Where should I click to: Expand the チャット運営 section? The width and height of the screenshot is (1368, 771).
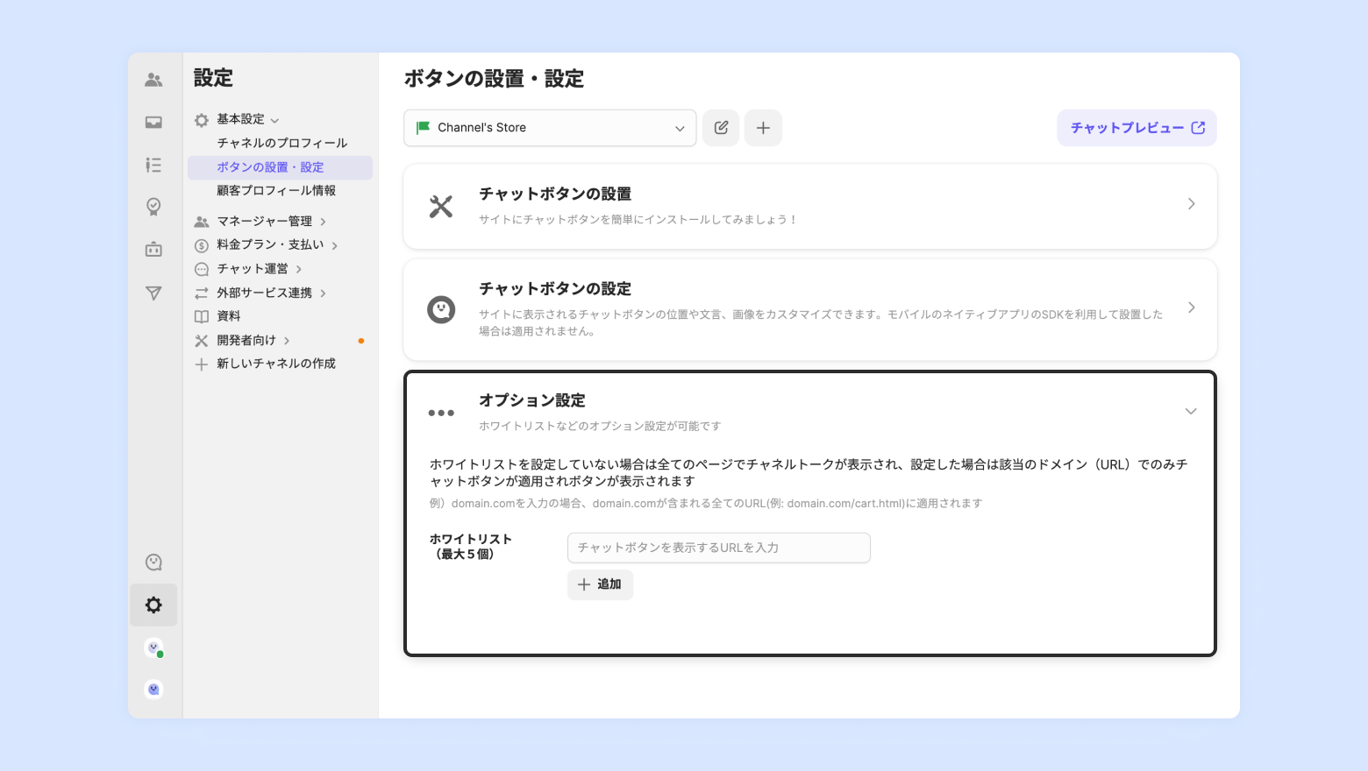[298, 269]
